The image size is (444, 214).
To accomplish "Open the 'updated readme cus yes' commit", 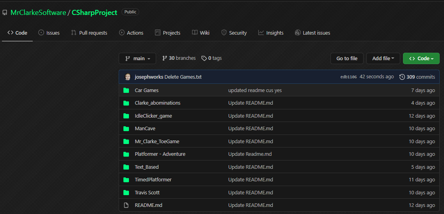I will click(x=255, y=90).
